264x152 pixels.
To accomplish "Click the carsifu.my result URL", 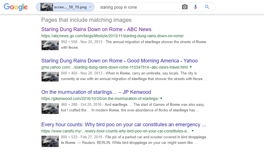I will pyautogui.click(x=115, y=131).
